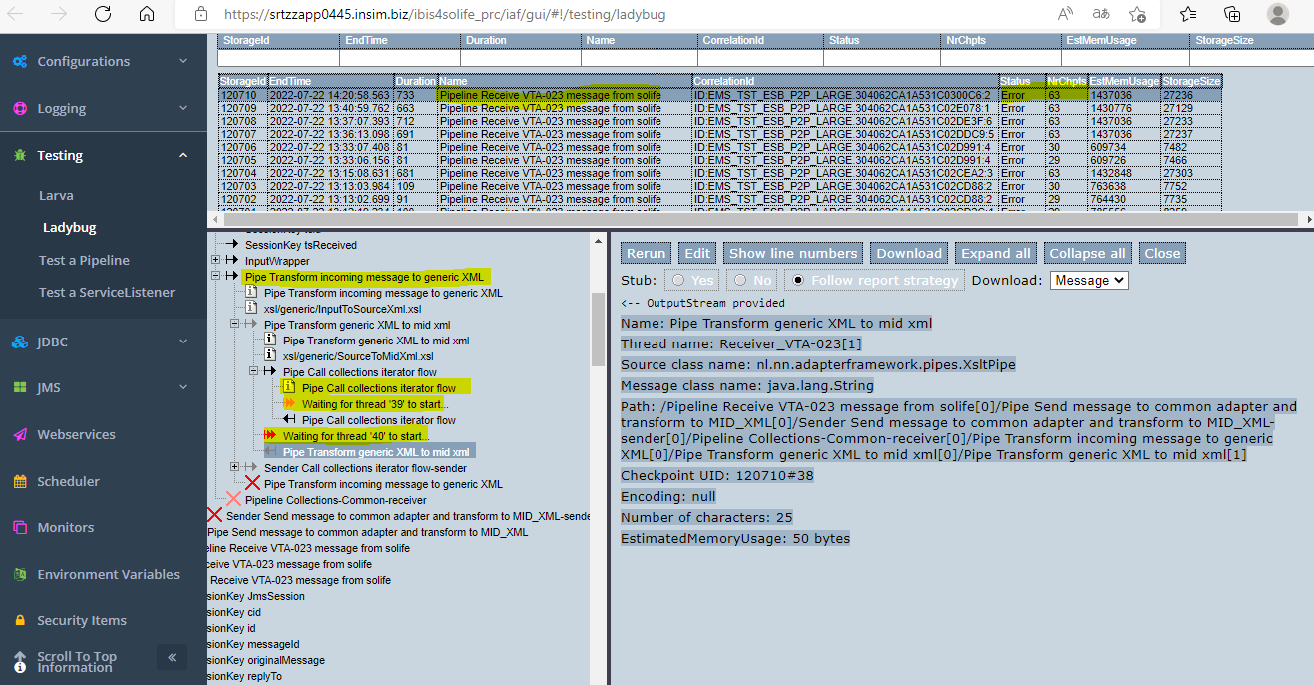Screen dimensions: 1314x685
Task: Click the Information icon in the sidebar
Action: [x=20, y=666]
